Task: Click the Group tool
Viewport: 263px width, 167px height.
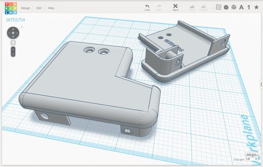Action: 192,8
